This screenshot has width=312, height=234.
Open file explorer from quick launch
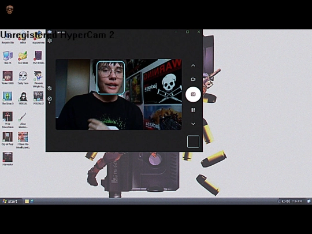coord(27,202)
